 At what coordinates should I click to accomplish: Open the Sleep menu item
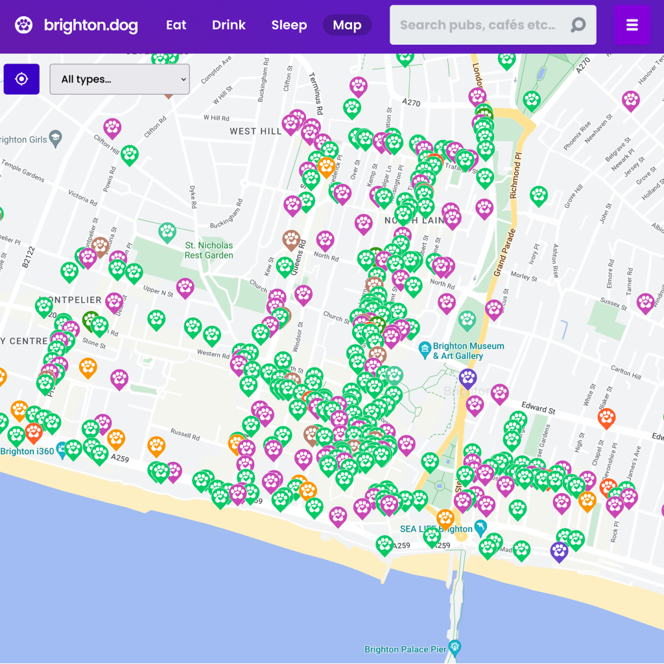(289, 25)
